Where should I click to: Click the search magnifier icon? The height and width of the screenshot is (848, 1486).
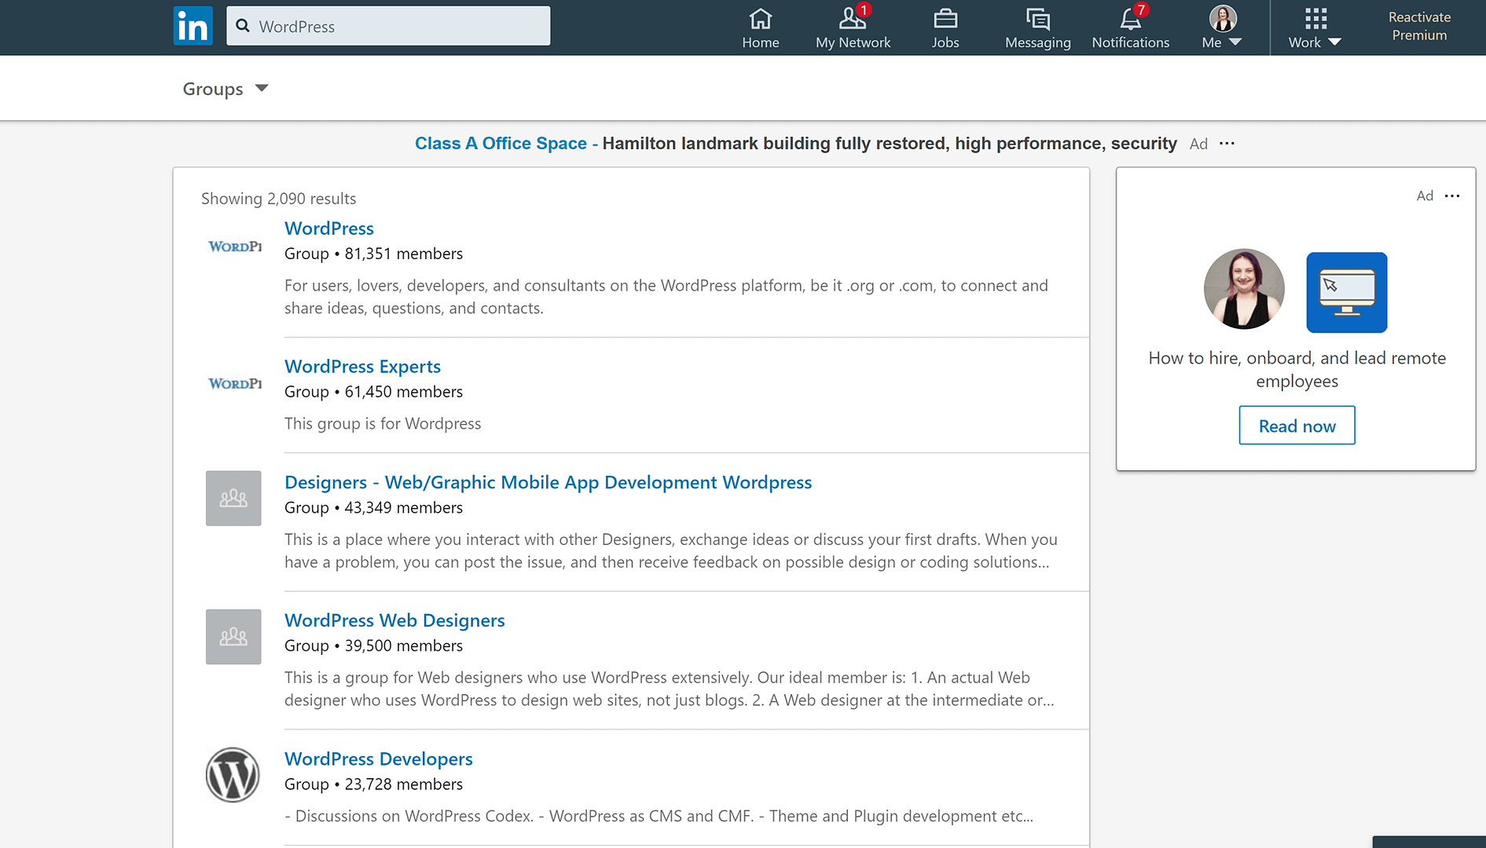[x=243, y=26]
